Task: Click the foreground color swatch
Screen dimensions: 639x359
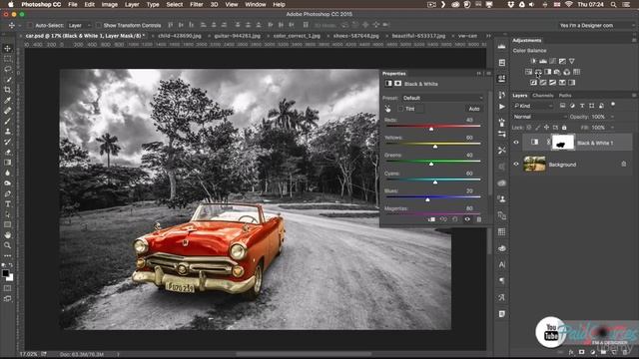Action: tap(5, 273)
